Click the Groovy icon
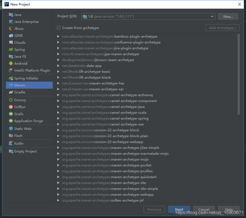 pos(11,100)
